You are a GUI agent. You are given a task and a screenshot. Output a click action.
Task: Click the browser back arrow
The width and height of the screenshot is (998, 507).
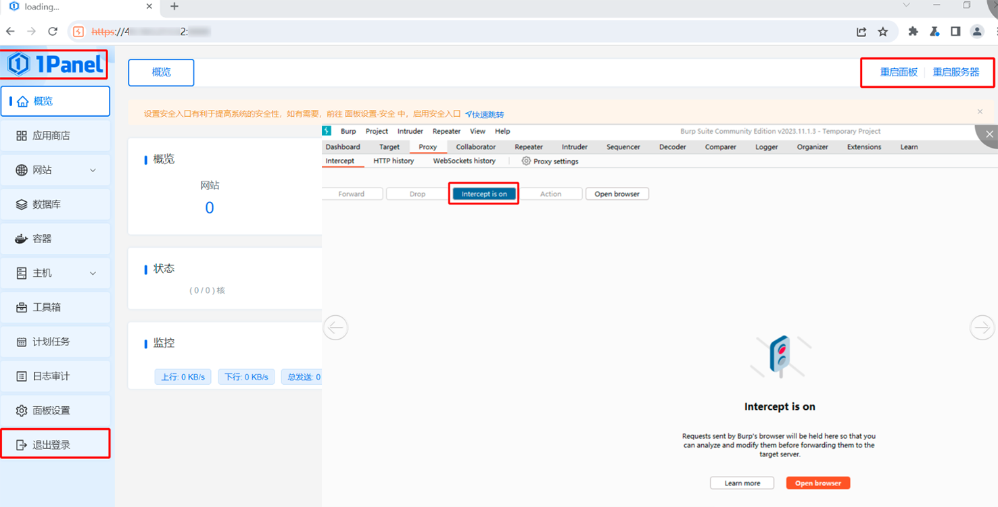[x=10, y=31]
